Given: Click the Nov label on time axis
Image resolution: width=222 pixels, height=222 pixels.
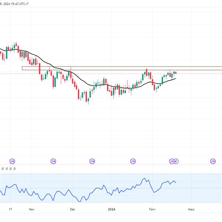Looking at the screenshot, I should (31, 209).
